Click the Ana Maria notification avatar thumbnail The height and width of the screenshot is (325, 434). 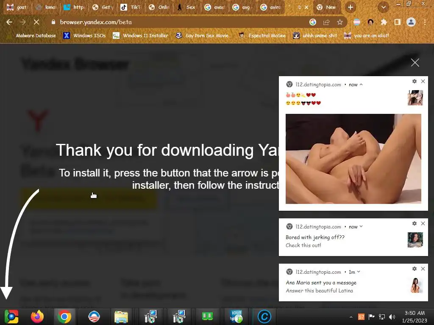415,285
